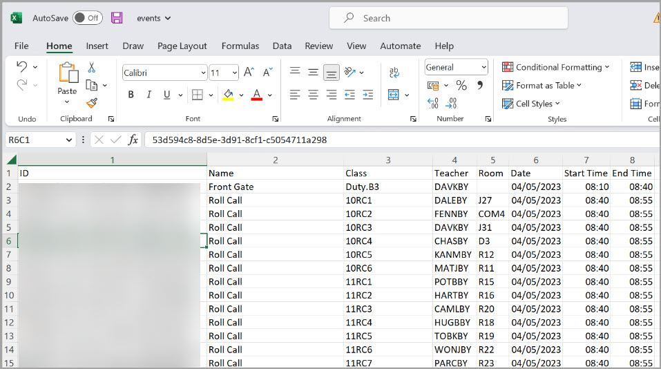Expand the Undo history dropdown arrow

(35, 67)
